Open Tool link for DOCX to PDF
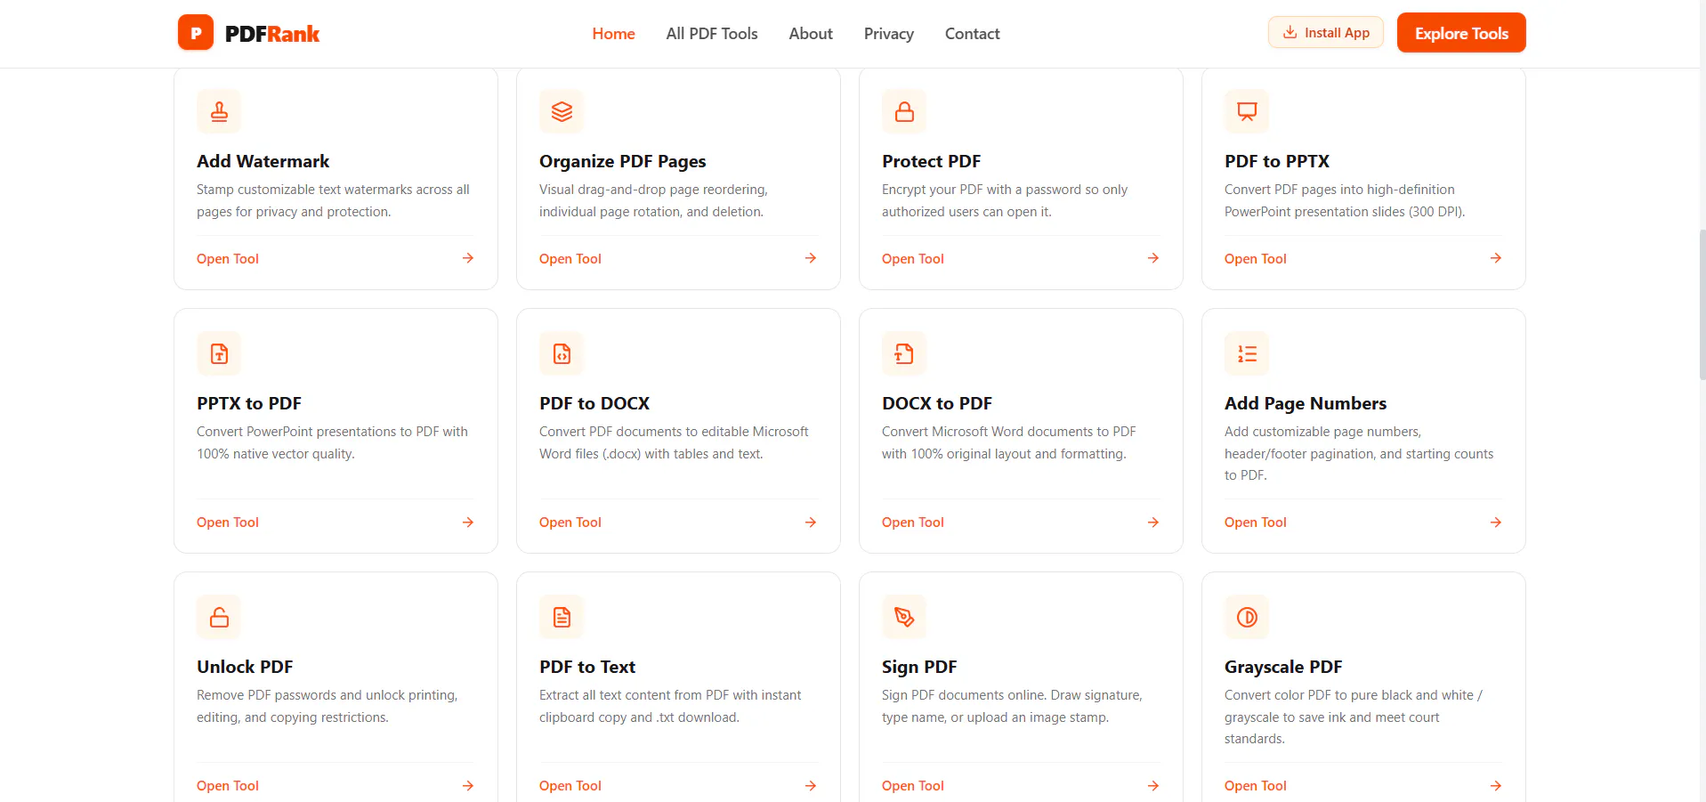Screen dimensions: 1706x802 (913, 523)
